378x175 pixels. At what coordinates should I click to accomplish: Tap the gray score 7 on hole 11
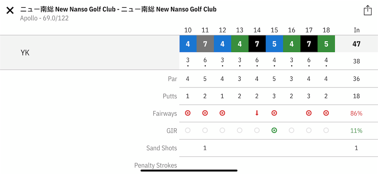(205, 44)
